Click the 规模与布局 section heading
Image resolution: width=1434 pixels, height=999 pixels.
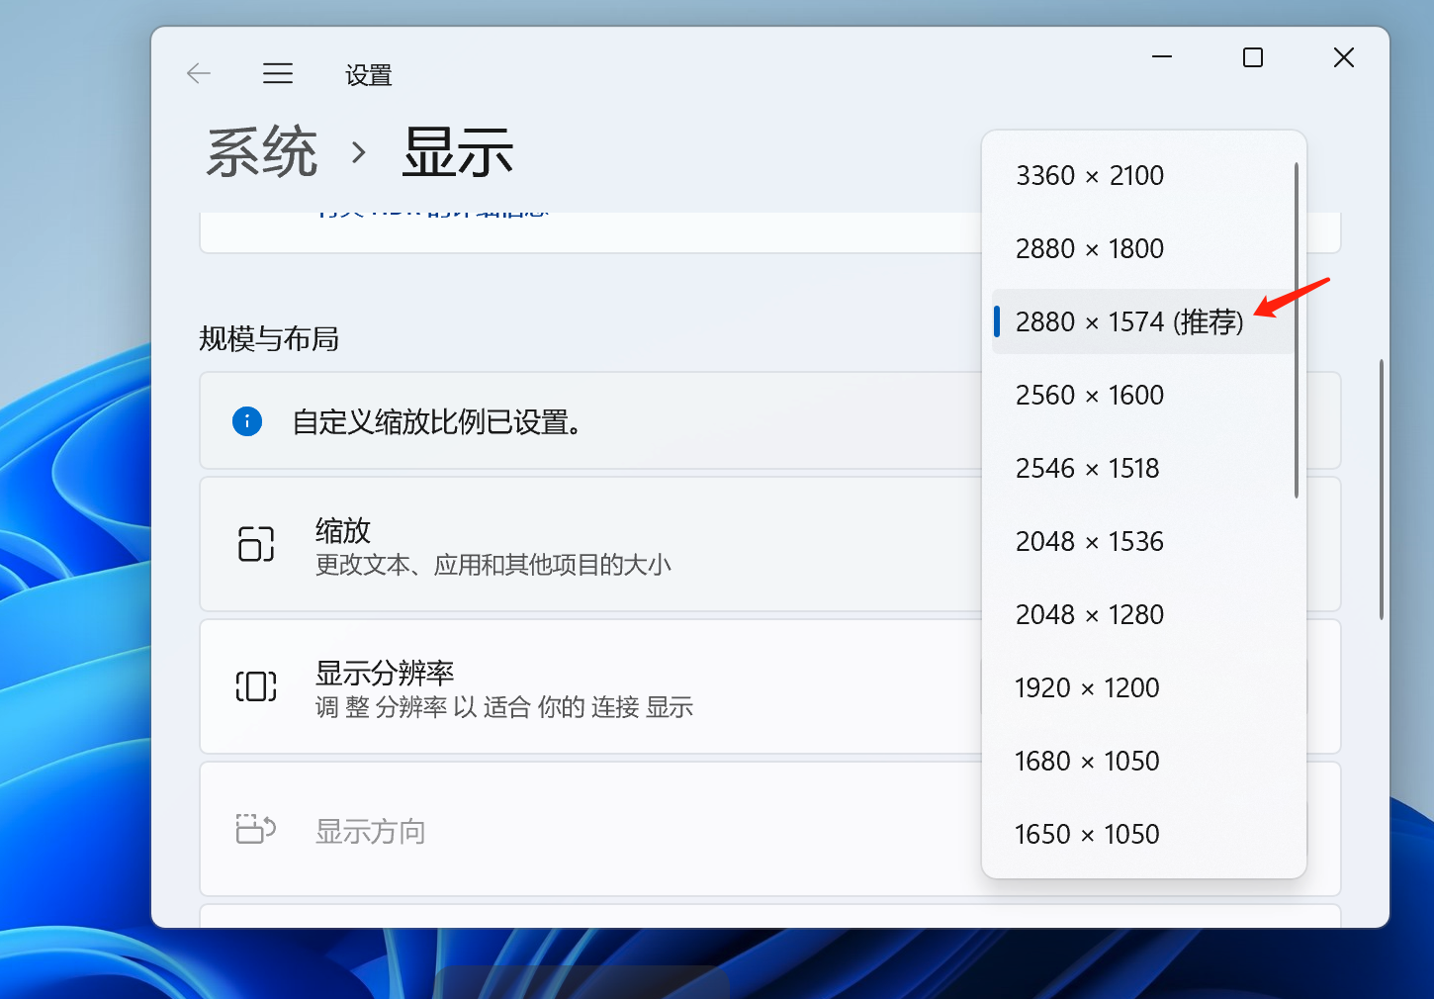point(269,339)
